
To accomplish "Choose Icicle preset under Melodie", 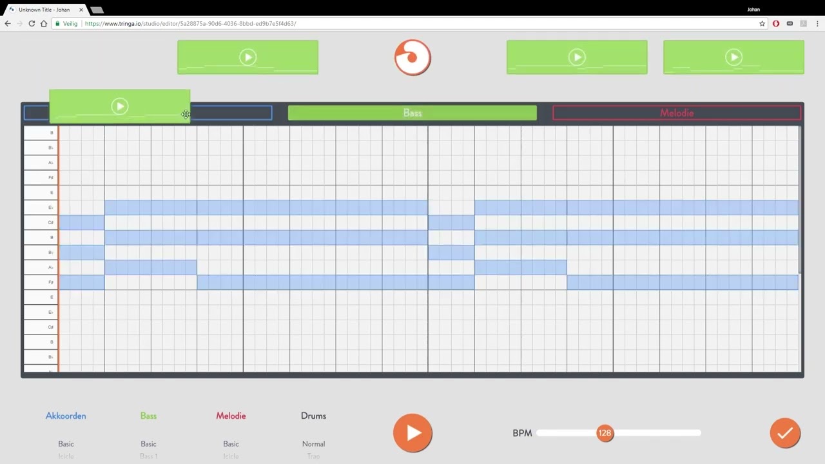I will (231, 456).
